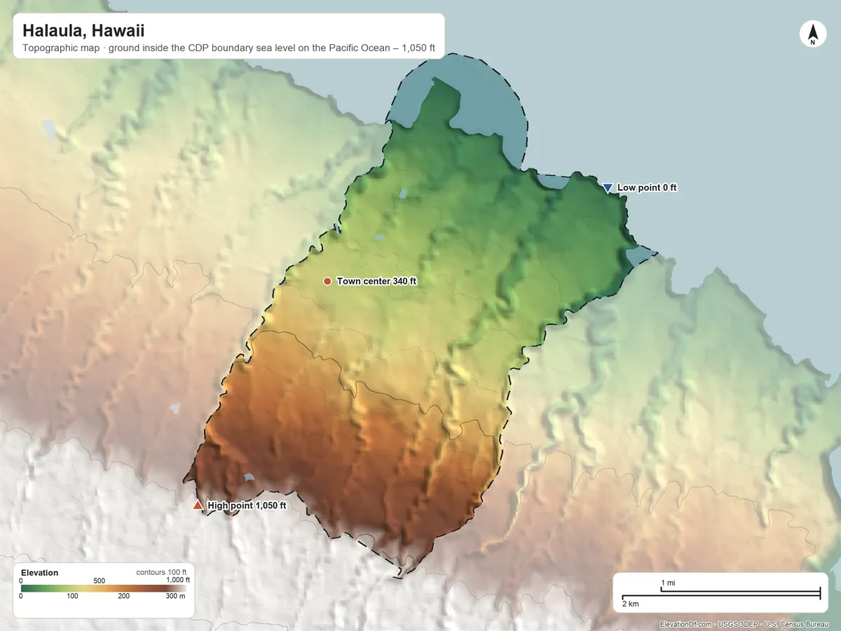
Task: Click the topographic map subtitle text
Action: point(229,49)
